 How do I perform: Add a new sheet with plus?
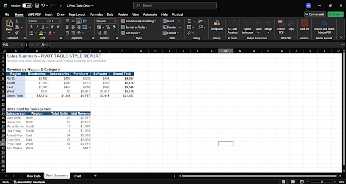(95, 176)
